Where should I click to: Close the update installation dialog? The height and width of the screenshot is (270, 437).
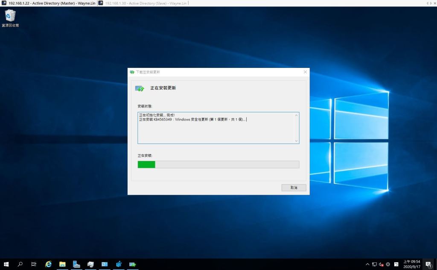pos(305,72)
